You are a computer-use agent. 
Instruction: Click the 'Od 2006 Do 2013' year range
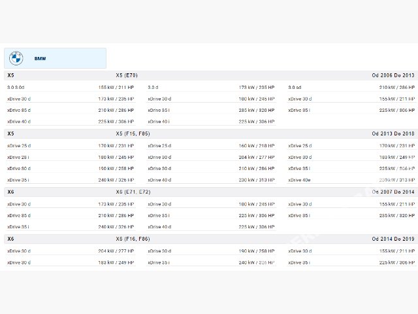pos(393,75)
